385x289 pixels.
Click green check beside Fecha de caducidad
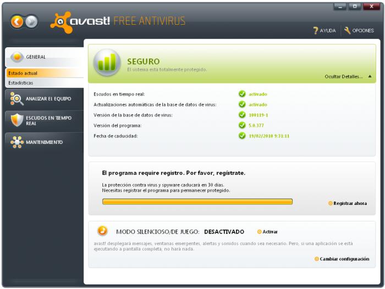click(x=242, y=136)
